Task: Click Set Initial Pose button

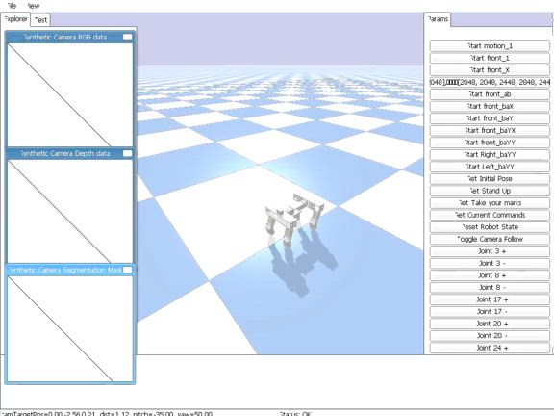Action: [490, 179]
